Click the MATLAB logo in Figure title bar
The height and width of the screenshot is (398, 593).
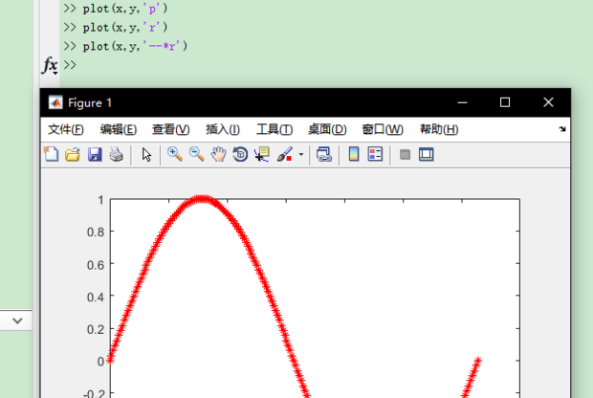(x=55, y=102)
